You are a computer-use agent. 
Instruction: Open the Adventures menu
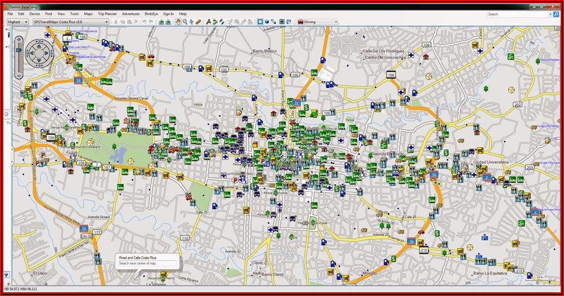pyautogui.click(x=130, y=13)
